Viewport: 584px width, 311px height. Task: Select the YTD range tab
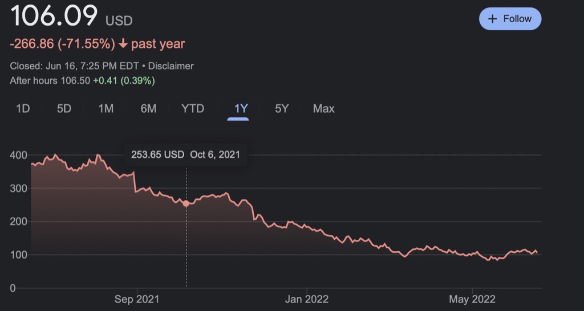pos(192,108)
